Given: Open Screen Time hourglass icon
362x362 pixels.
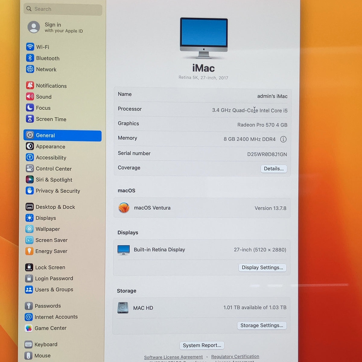Looking at the screenshot, I should coord(30,119).
